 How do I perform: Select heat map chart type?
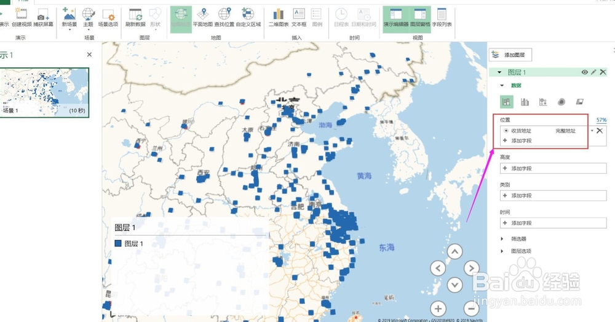(561, 102)
